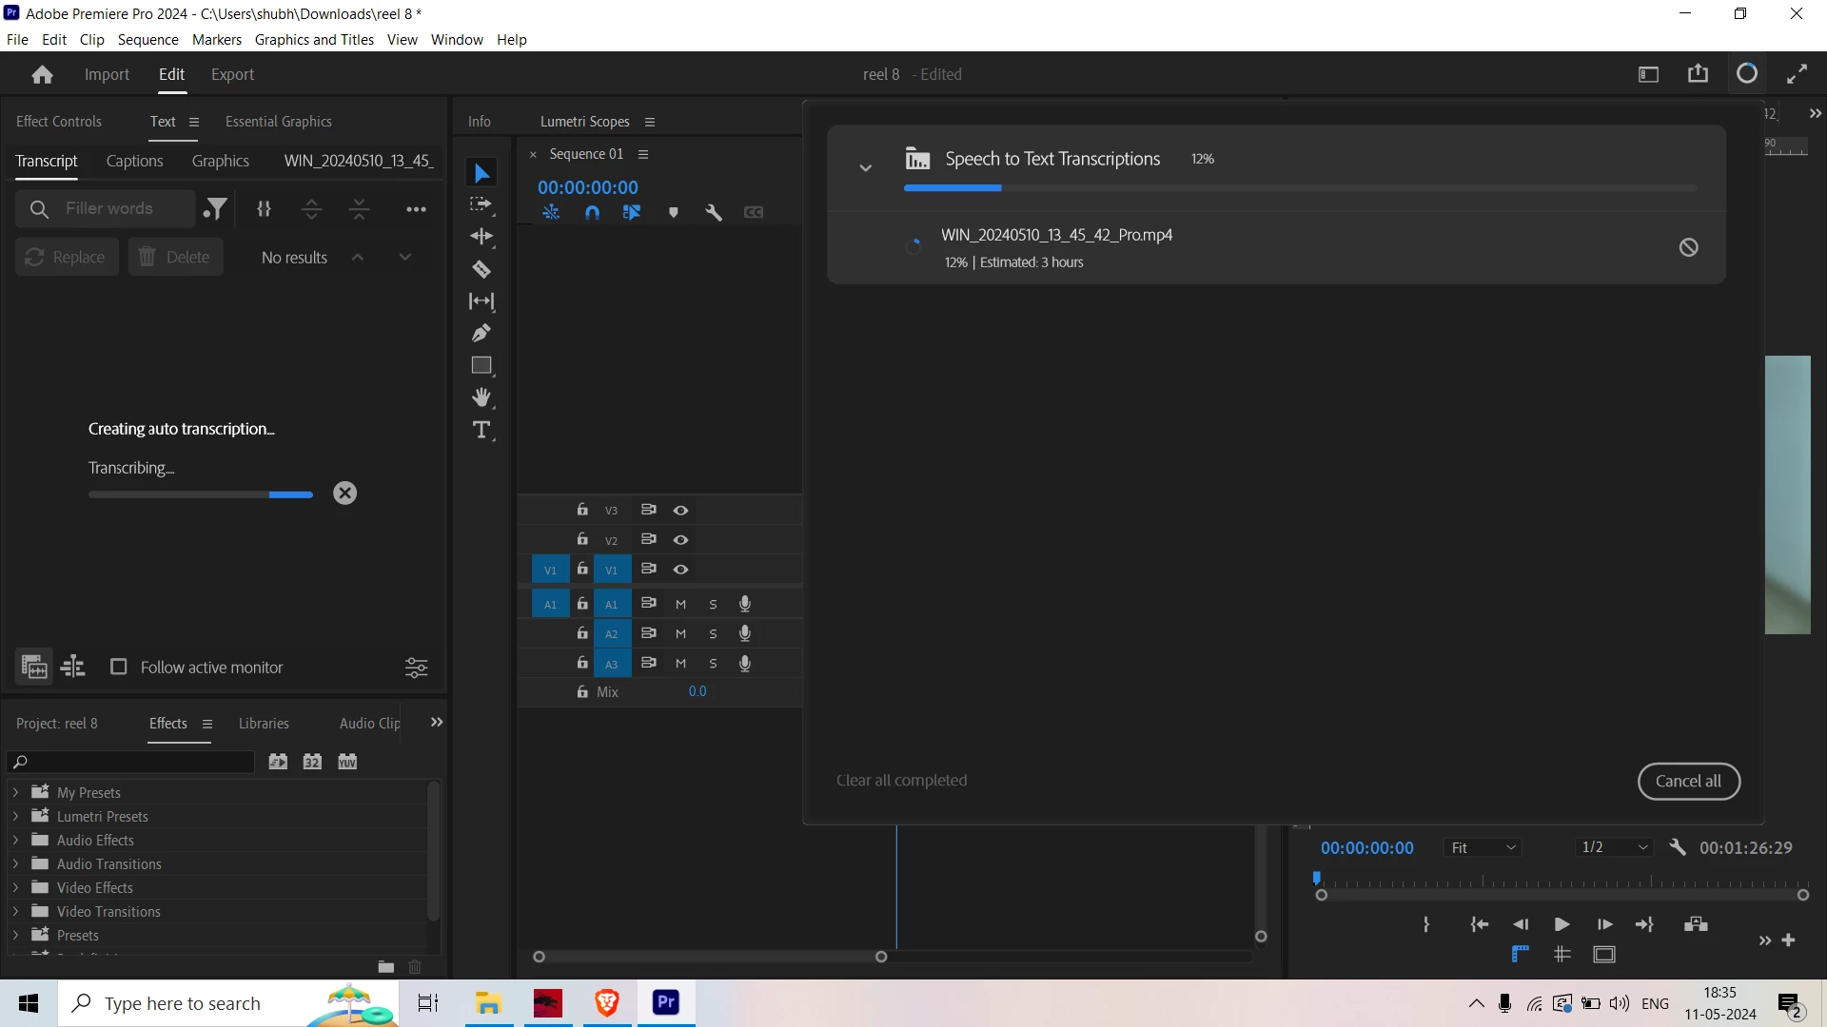This screenshot has height=1027, width=1827.
Task: Collapse Speech to Text Transcriptions group
Action: (x=865, y=167)
